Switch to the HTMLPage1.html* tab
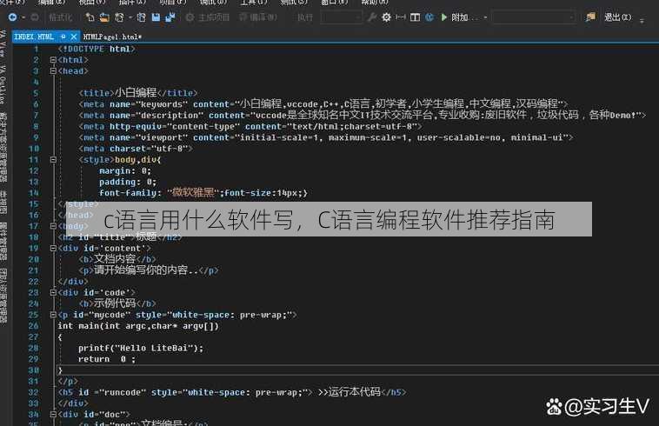This screenshot has width=659, height=426. 112,37
